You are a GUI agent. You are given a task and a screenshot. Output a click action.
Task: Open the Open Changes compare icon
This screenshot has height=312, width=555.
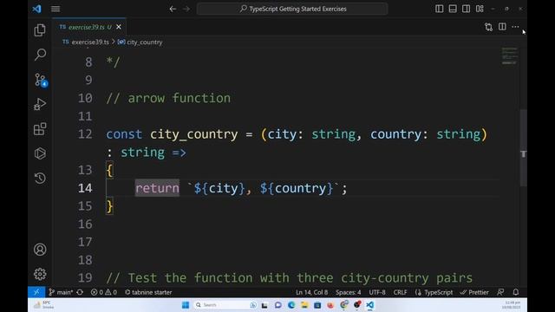click(489, 27)
